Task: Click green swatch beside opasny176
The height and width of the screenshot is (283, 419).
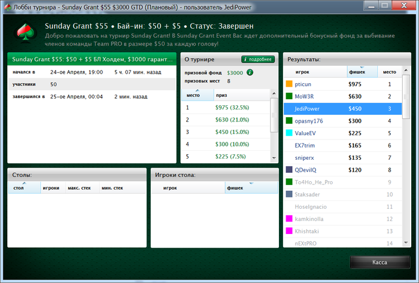Action: [x=289, y=121]
